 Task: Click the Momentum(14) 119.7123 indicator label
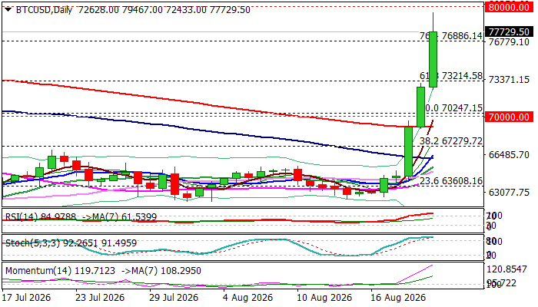(61, 271)
